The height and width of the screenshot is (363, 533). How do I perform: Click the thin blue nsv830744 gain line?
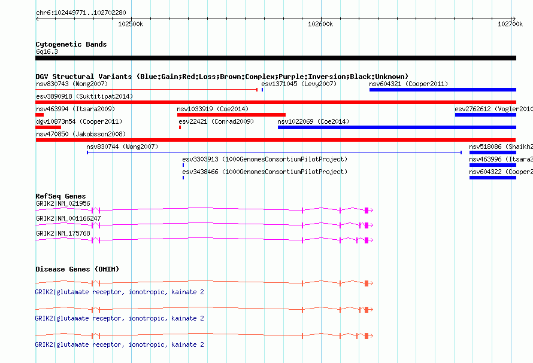(x=274, y=152)
